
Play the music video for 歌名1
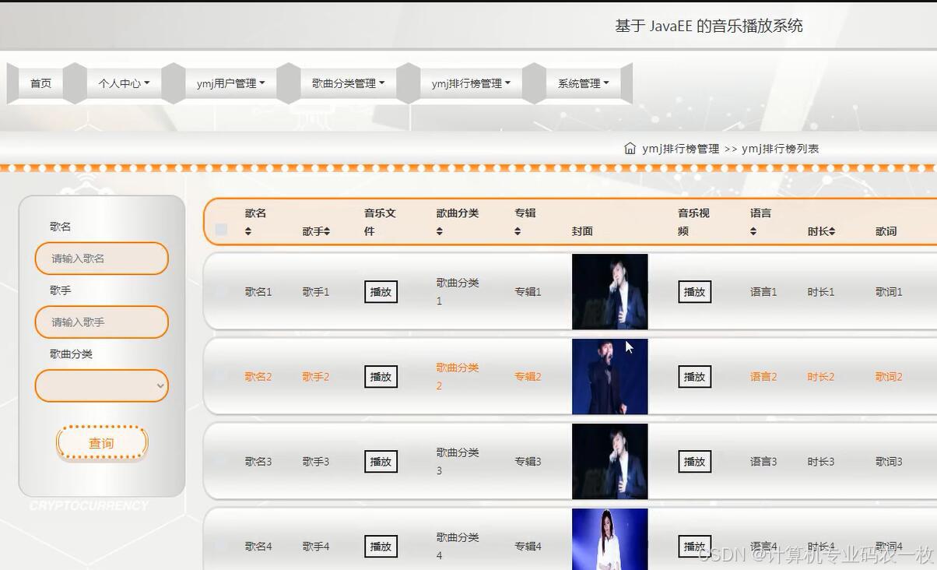(x=694, y=292)
